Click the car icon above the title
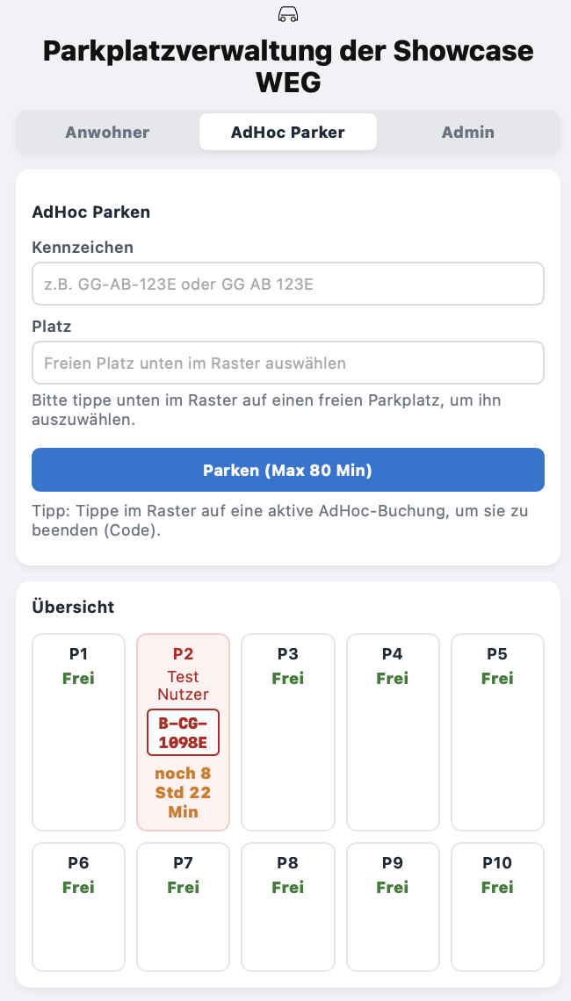The height and width of the screenshot is (1001, 571). coord(287,14)
